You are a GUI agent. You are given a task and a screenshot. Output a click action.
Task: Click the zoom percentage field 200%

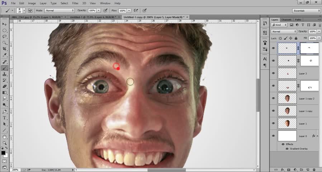tap(15, 170)
